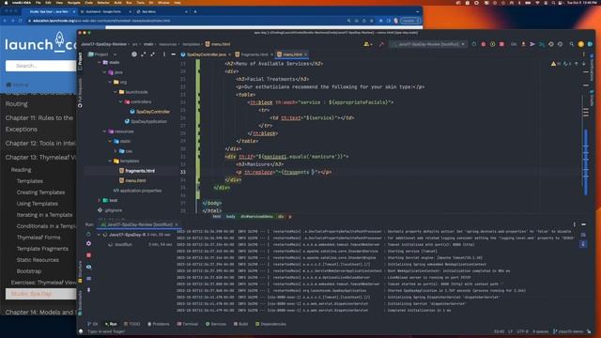Collapse the org package in project tree
The width and height of the screenshot is (601, 338).
coord(110,82)
